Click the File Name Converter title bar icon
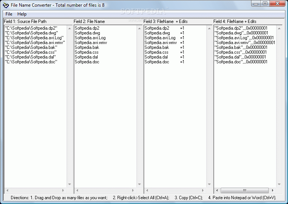288x204 pixels. 6,5
